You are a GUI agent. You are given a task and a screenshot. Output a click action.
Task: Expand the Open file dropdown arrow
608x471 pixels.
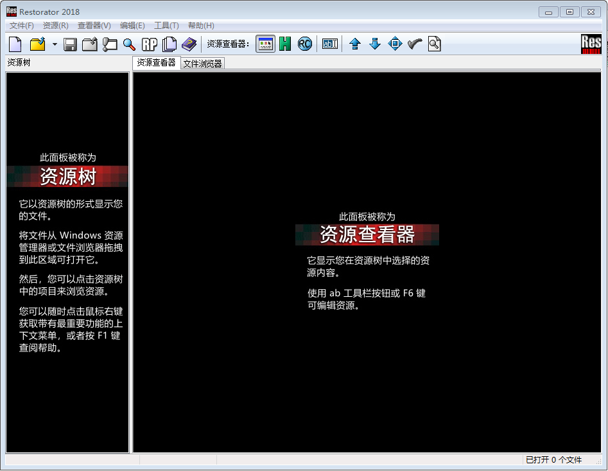pyautogui.click(x=55, y=44)
